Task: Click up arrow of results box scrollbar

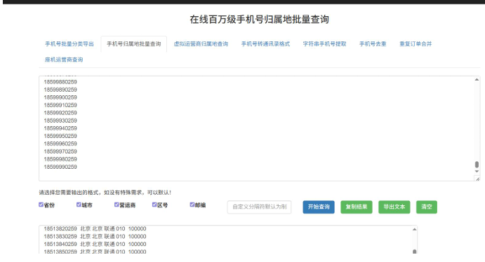Action: tap(415, 229)
